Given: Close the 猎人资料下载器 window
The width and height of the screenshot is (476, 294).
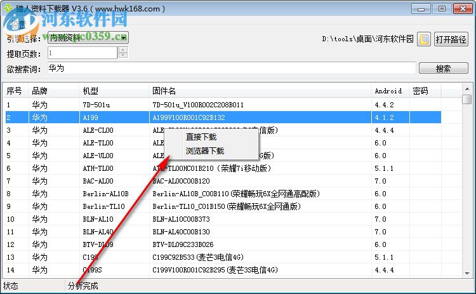Looking at the screenshot, I should coord(463,8).
